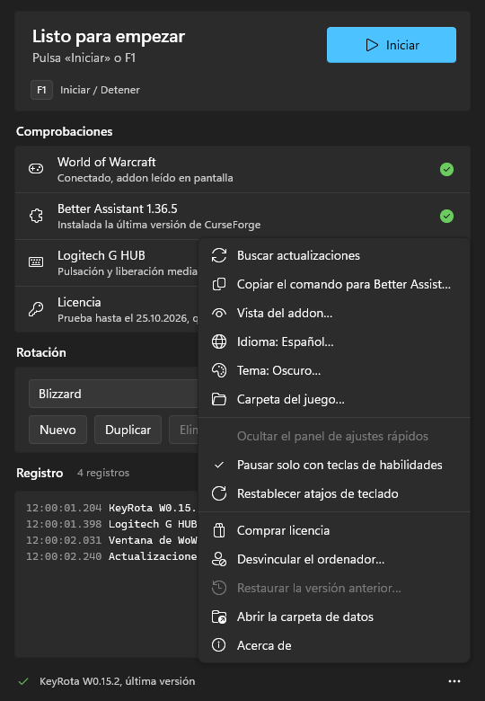
Task: Click the 12:00:01.398 Logitech G HUB log line
Action: [x=111, y=524]
